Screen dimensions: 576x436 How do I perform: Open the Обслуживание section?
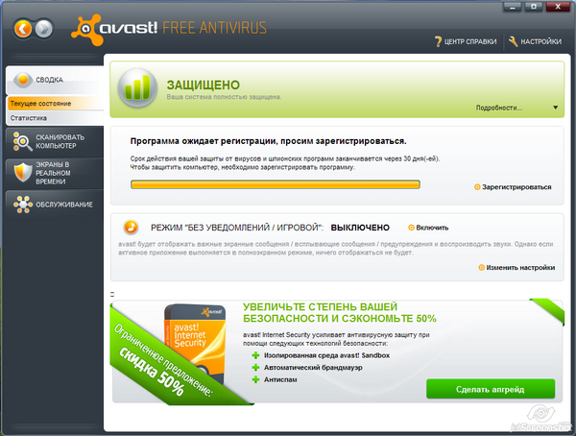coord(55,205)
